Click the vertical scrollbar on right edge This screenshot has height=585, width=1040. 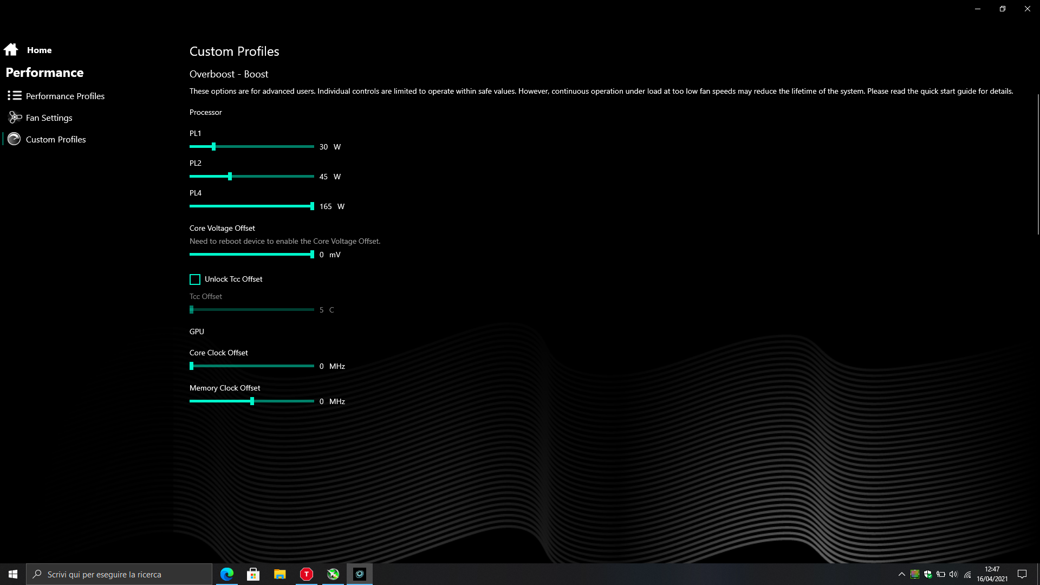[1038, 164]
